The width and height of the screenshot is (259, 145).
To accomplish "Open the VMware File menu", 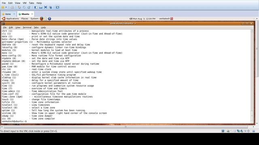I will [x=4, y=3].
